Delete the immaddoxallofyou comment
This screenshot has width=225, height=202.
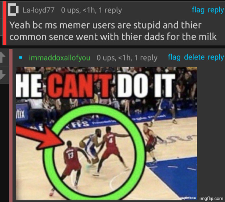pos(194,57)
